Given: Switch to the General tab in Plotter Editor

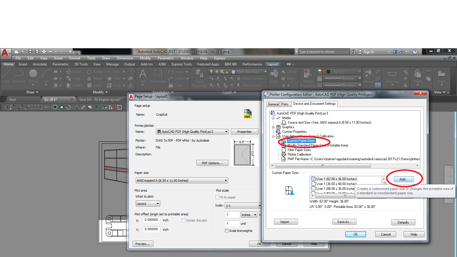Looking at the screenshot, I should pos(273,104).
